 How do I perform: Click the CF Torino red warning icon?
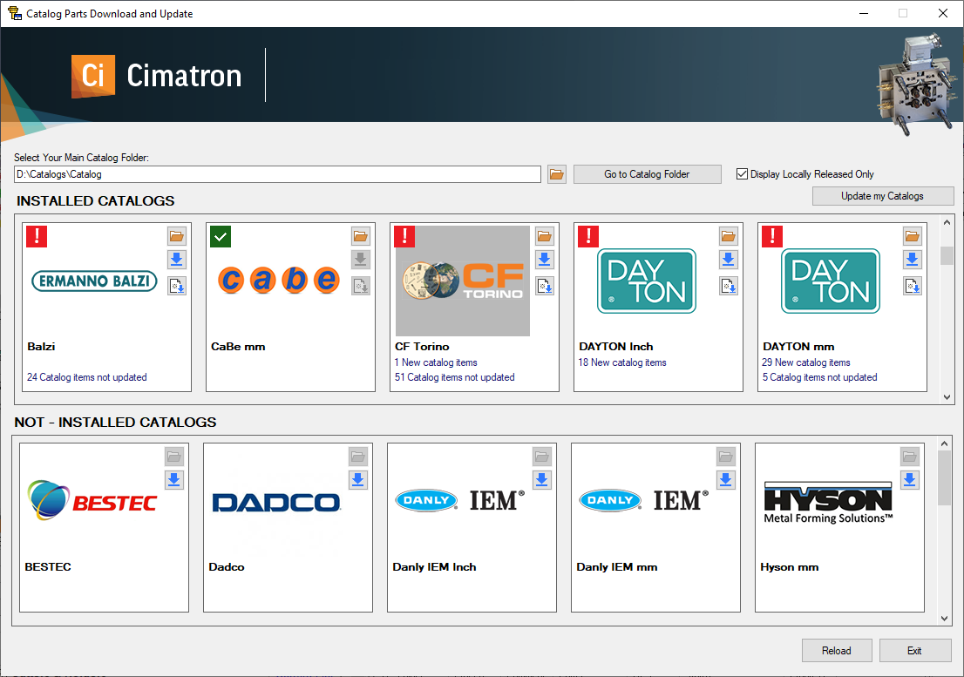click(404, 236)
